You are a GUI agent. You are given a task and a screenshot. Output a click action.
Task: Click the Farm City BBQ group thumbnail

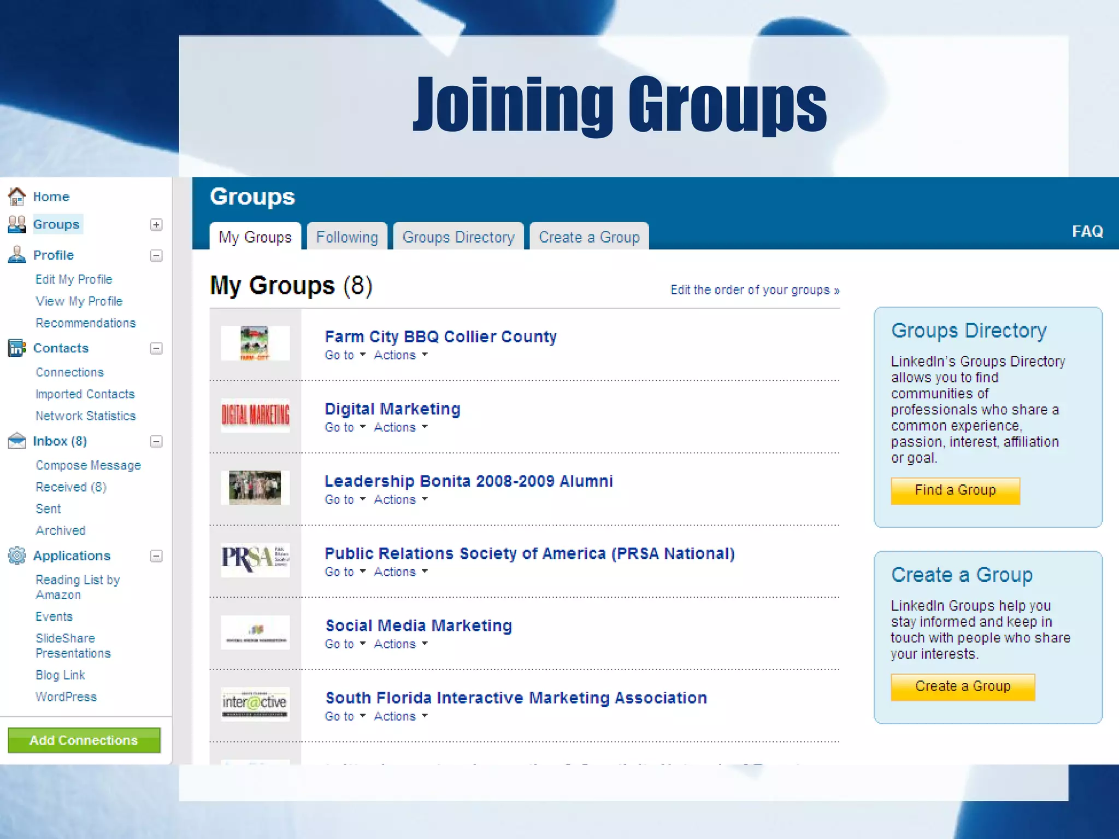[255, 343]
